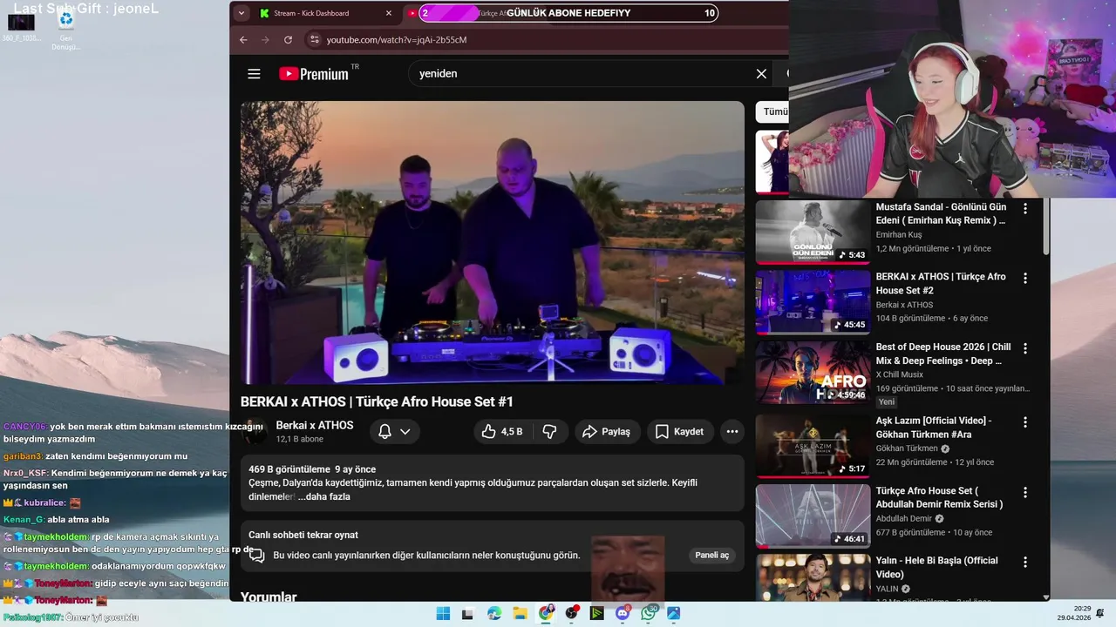Screen dimensions: 1116x627
Task: Click the 45:45 Afro House Set #2 thumbnail
Action: [x=813, y=302]
